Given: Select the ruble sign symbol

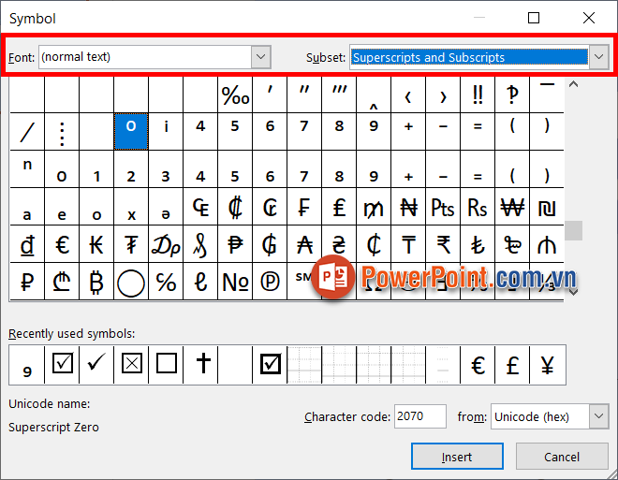Looking at the screenshot, I should click(x=27, y=281).
